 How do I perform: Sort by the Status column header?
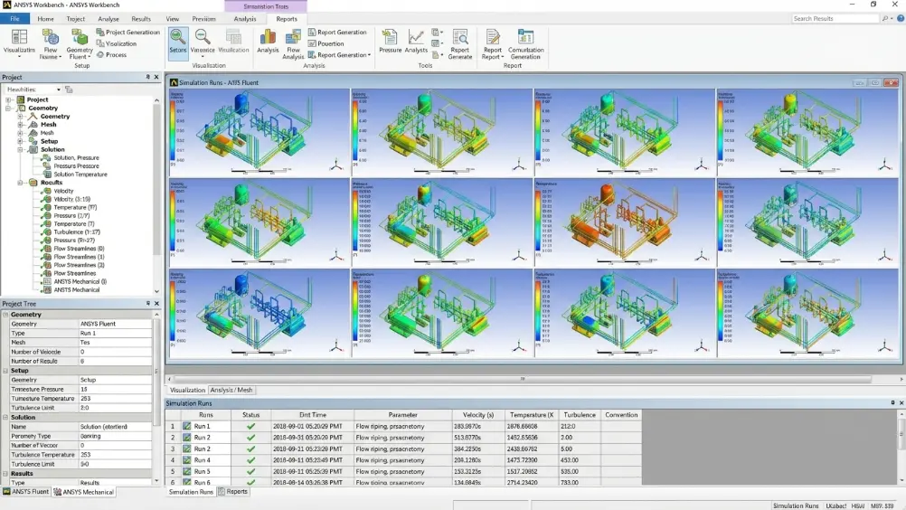click(x=250, y=415)
